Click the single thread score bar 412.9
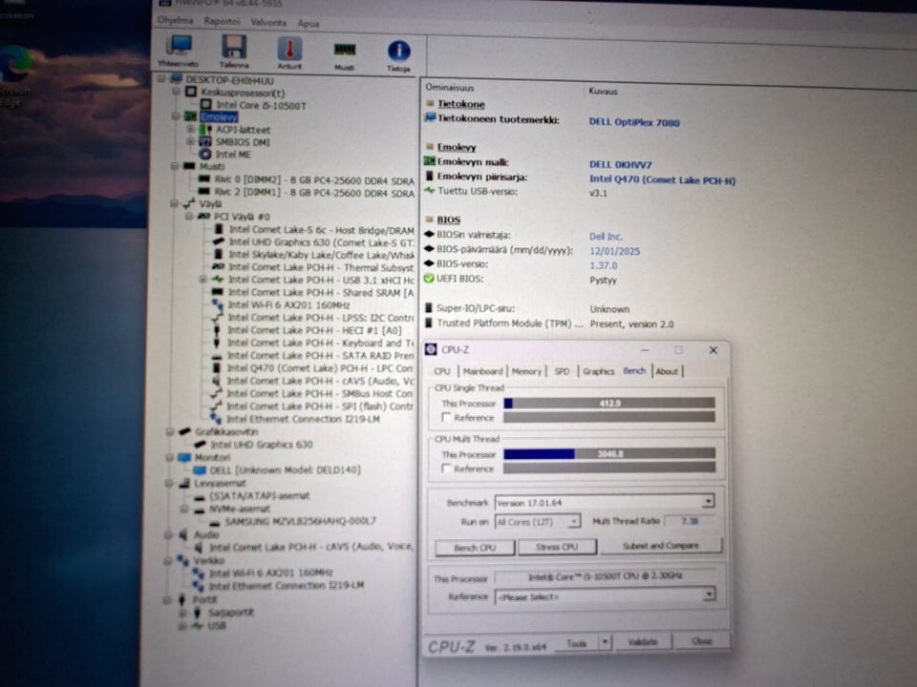Image resolution: width=917 pixels, height=687 pixels. [x=609, y=403]
